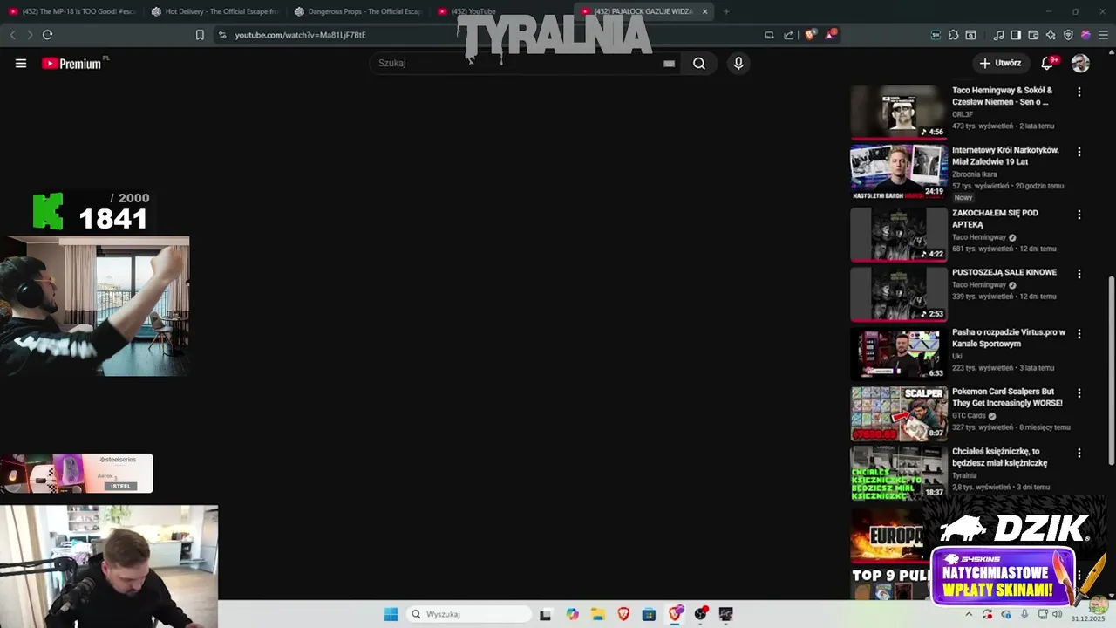Open the 'ZAKOCHAŁEM SIĘ POD APTEKĄ' video title
The height and width of the screenshot is (628, 1116).
point(994,218)
